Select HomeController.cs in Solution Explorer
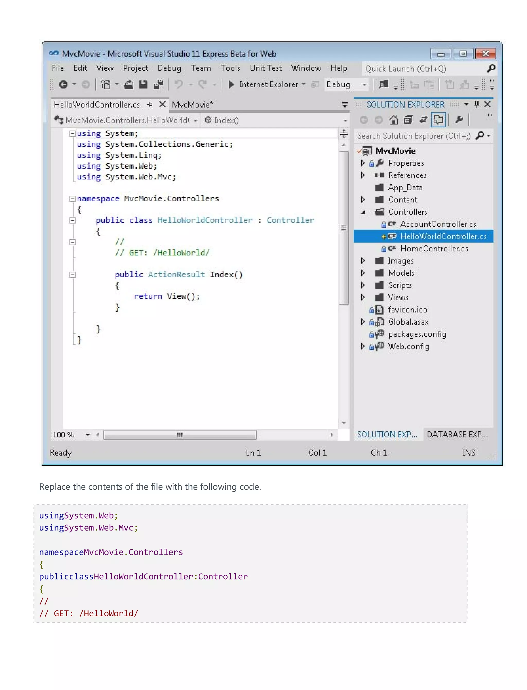Image resolution: width=527 pixels, height=690 pixels. 434,248
